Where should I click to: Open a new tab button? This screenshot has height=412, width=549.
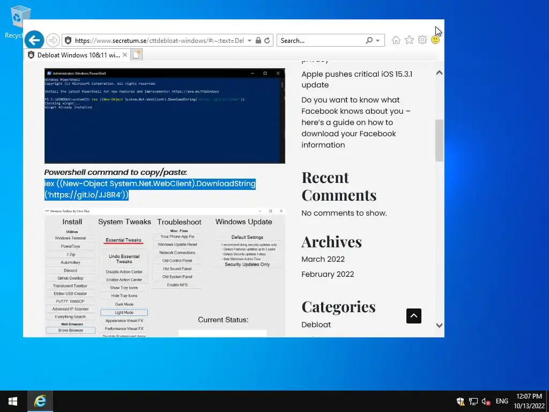pos(137,55)
